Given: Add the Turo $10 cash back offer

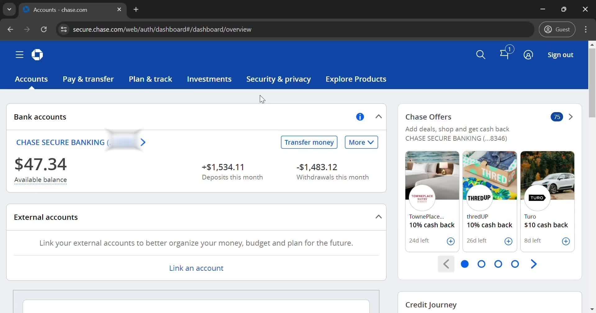Looking at the screenshot, I should point(566,241).
